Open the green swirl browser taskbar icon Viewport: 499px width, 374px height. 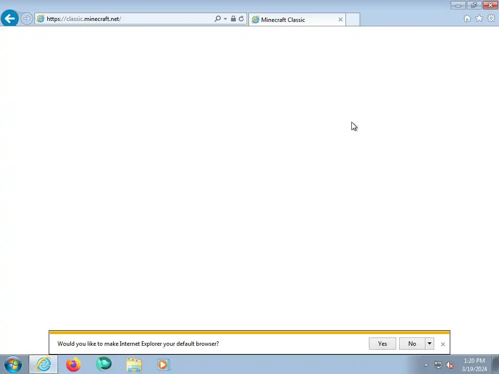tap(104, 364)
